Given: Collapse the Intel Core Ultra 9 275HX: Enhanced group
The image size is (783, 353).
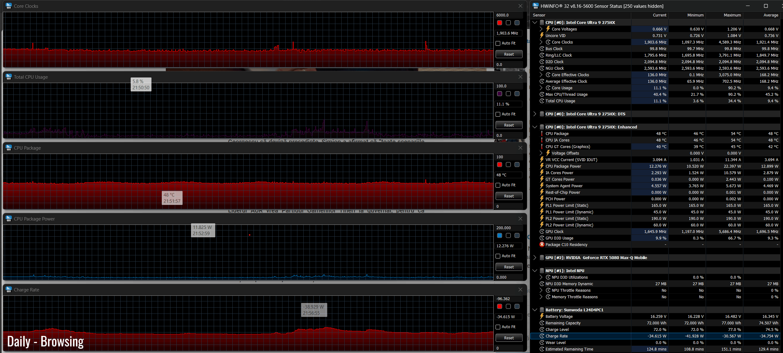Looking at the screenshot, I should coord(535,127).
